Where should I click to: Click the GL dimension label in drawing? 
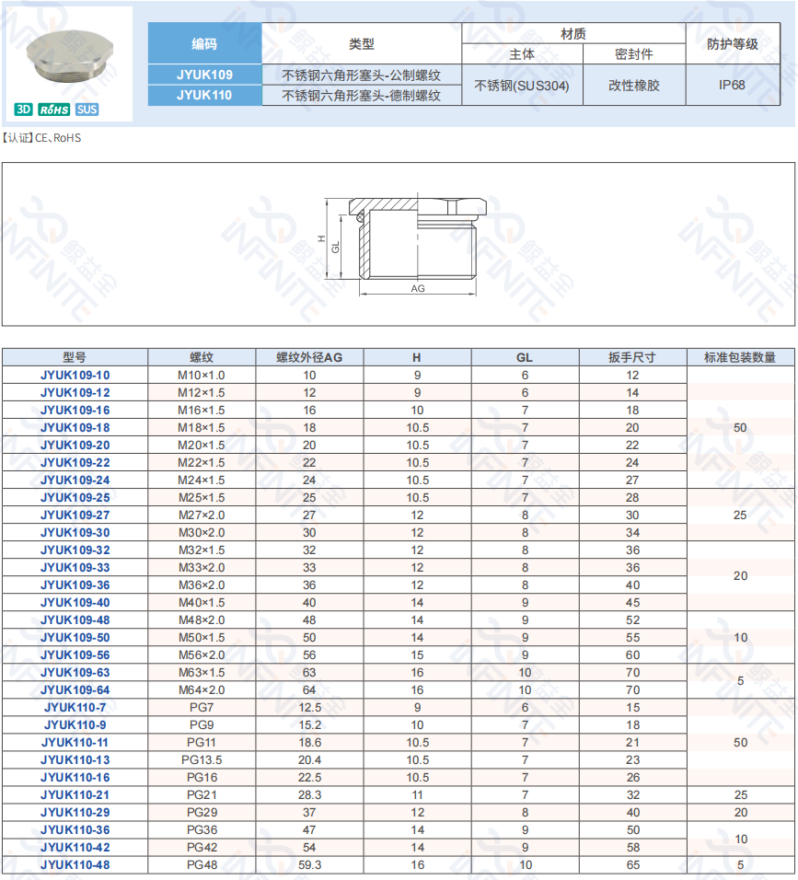(x=336, y=247)
